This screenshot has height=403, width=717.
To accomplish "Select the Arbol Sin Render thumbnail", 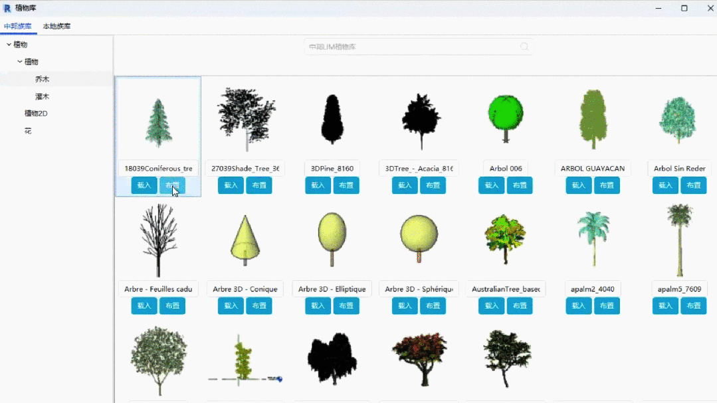I will [678, 120].
